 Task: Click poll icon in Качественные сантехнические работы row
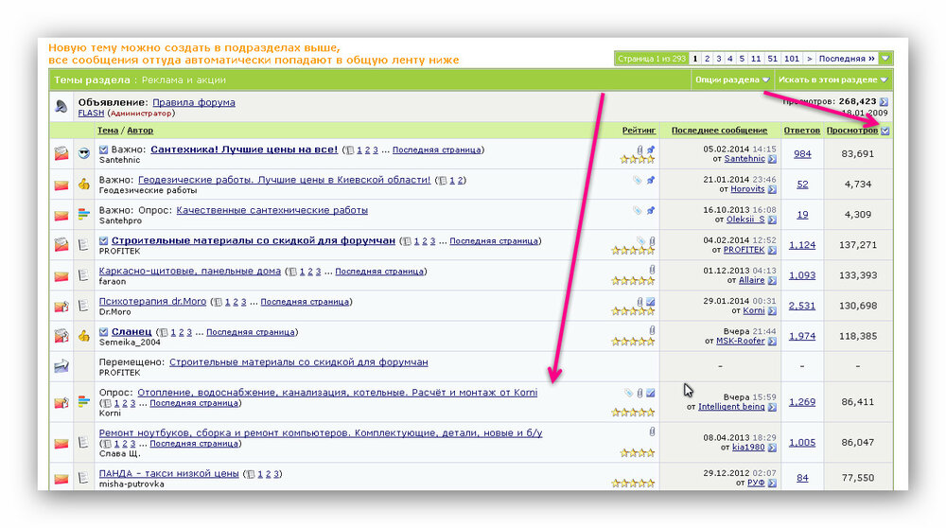tap(84, 214)
